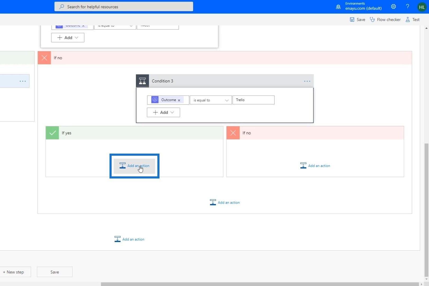The height and width of the screenshot is (286, 429).
Task: Click the horizontal scrollbar thumb
Action: (x=260, y=284)
